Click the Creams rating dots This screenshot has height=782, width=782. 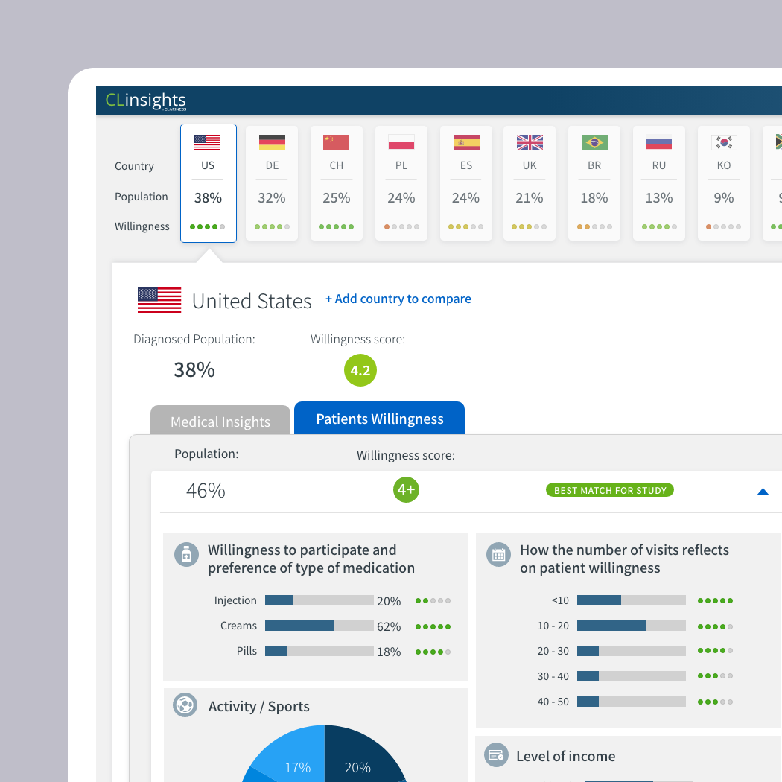click(x=433, y=626)
